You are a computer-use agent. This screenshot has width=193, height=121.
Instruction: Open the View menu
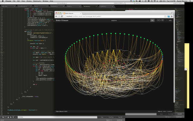[23, 1]
